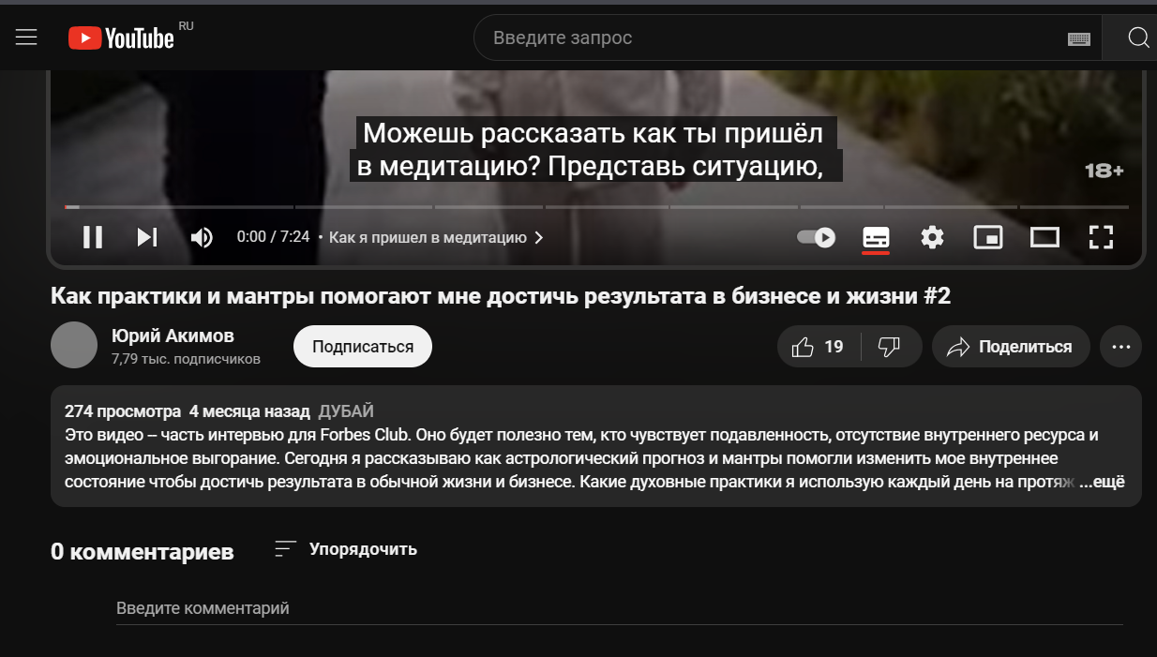
Task: Open the three-dot more actions menu
Action: point(1120,347)
